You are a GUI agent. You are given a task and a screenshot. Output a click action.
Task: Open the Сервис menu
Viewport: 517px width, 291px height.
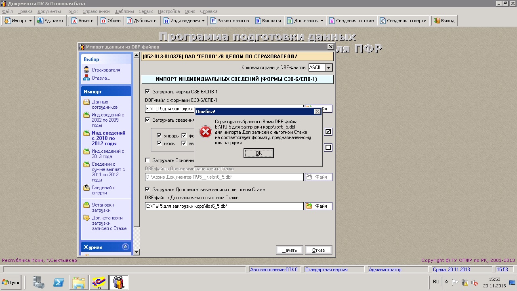(x=145, y=11)
